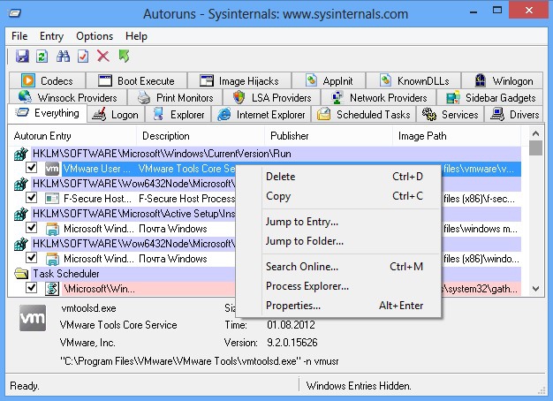Viewport: 553px width, 401px height.
Task: Uncheck the VMware User autorun entry checkbox
Action: (x=32, y=168)
